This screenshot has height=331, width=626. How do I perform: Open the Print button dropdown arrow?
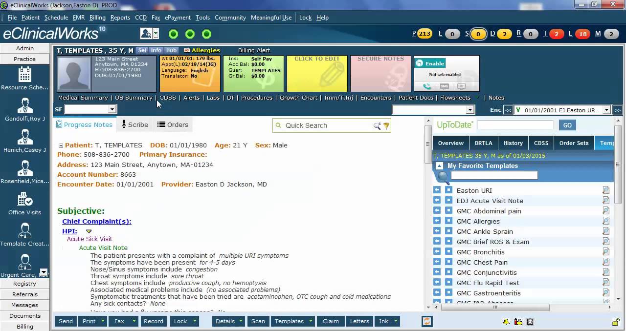click(103, 321)
